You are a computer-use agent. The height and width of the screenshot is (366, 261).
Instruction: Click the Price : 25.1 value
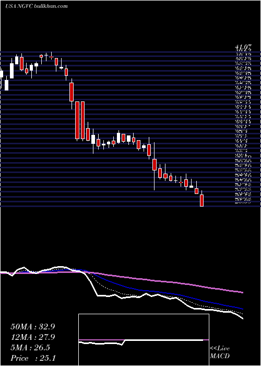(x=33, y=358)
